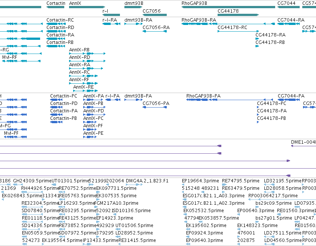Click the RhoGAP93B gene bar

point(228,7)
